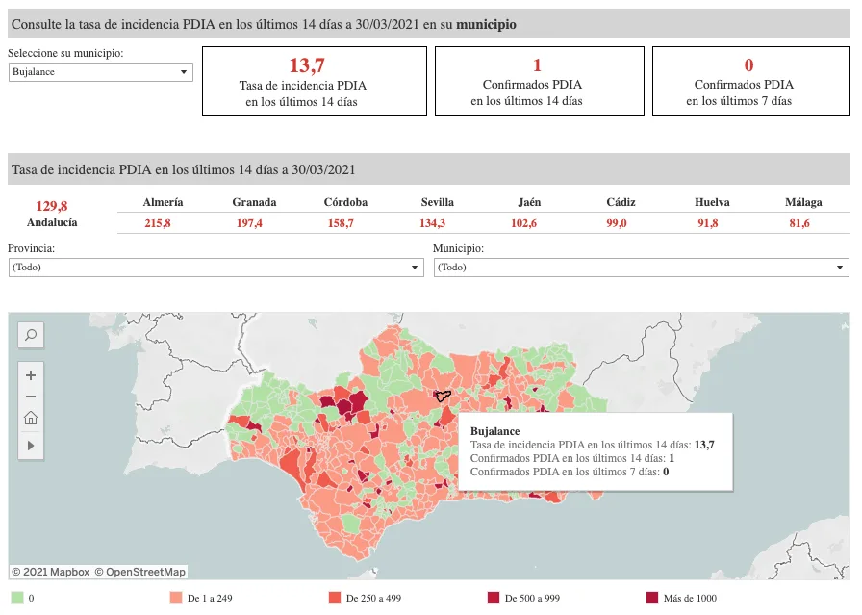Screen dimensions: 862x615
Task: Open the Mapbox attribution link
Action: click(51, 572)
